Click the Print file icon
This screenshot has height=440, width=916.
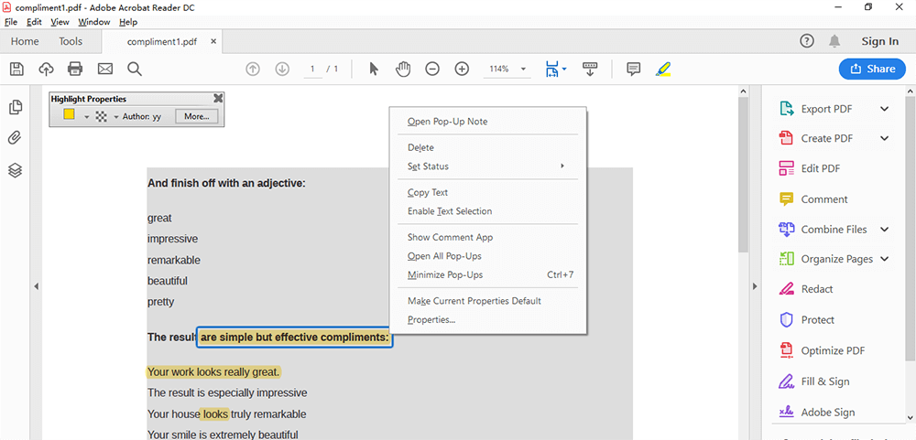[75, 69]
